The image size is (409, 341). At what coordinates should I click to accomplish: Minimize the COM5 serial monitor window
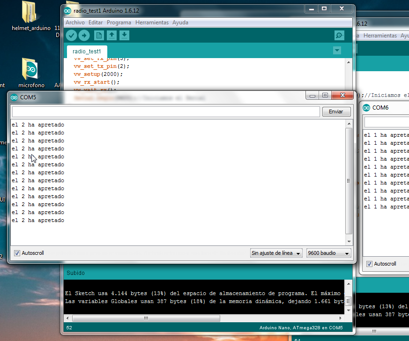(312, 95)
